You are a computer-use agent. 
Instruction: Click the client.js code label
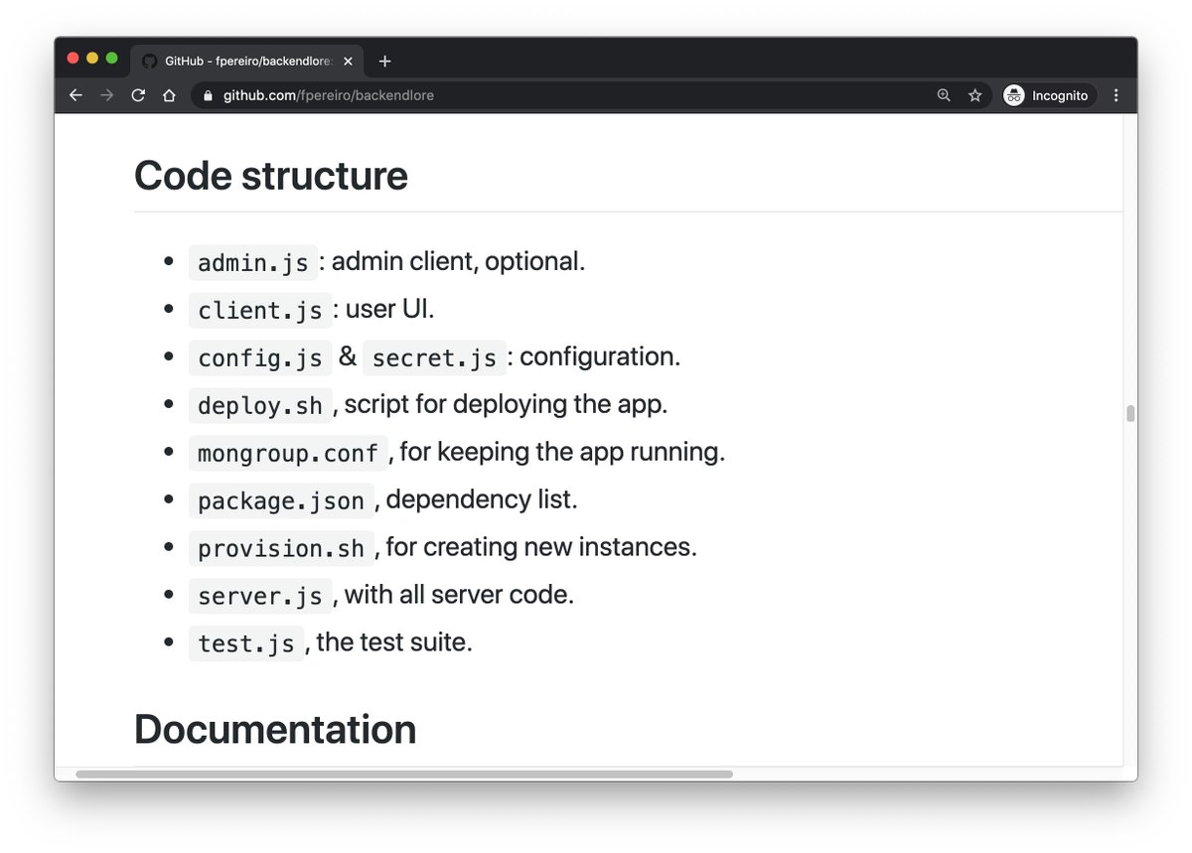click(x=260, y=310)
